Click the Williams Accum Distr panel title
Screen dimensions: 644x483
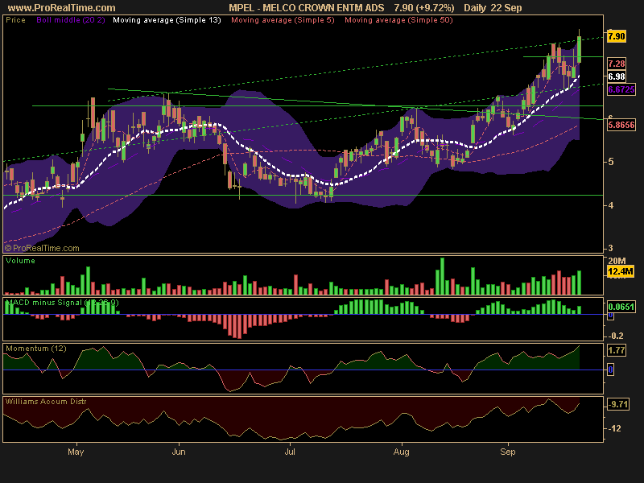[x=46, y=401]
